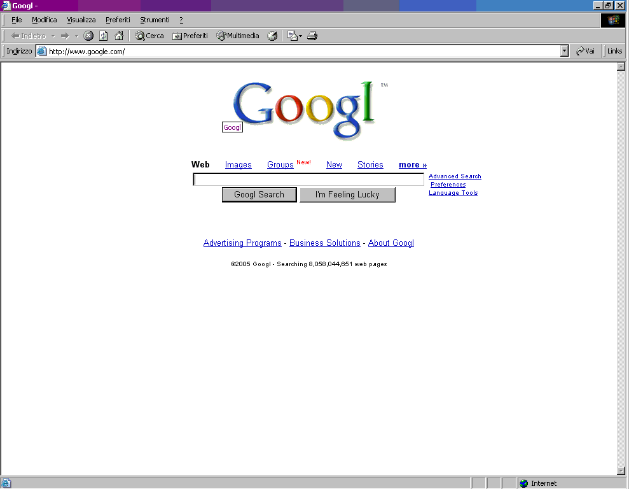629x489 pixels.
Task: Click the page icon in address bar
Action: tap(42, 51)
